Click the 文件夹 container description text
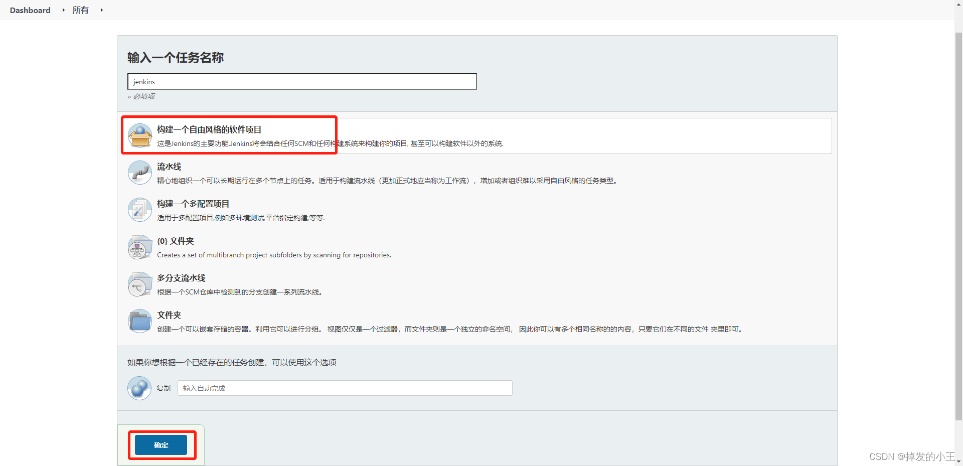The height and width of the screenshot is (466, 963). pyautogui.click(x=450, y=329)
